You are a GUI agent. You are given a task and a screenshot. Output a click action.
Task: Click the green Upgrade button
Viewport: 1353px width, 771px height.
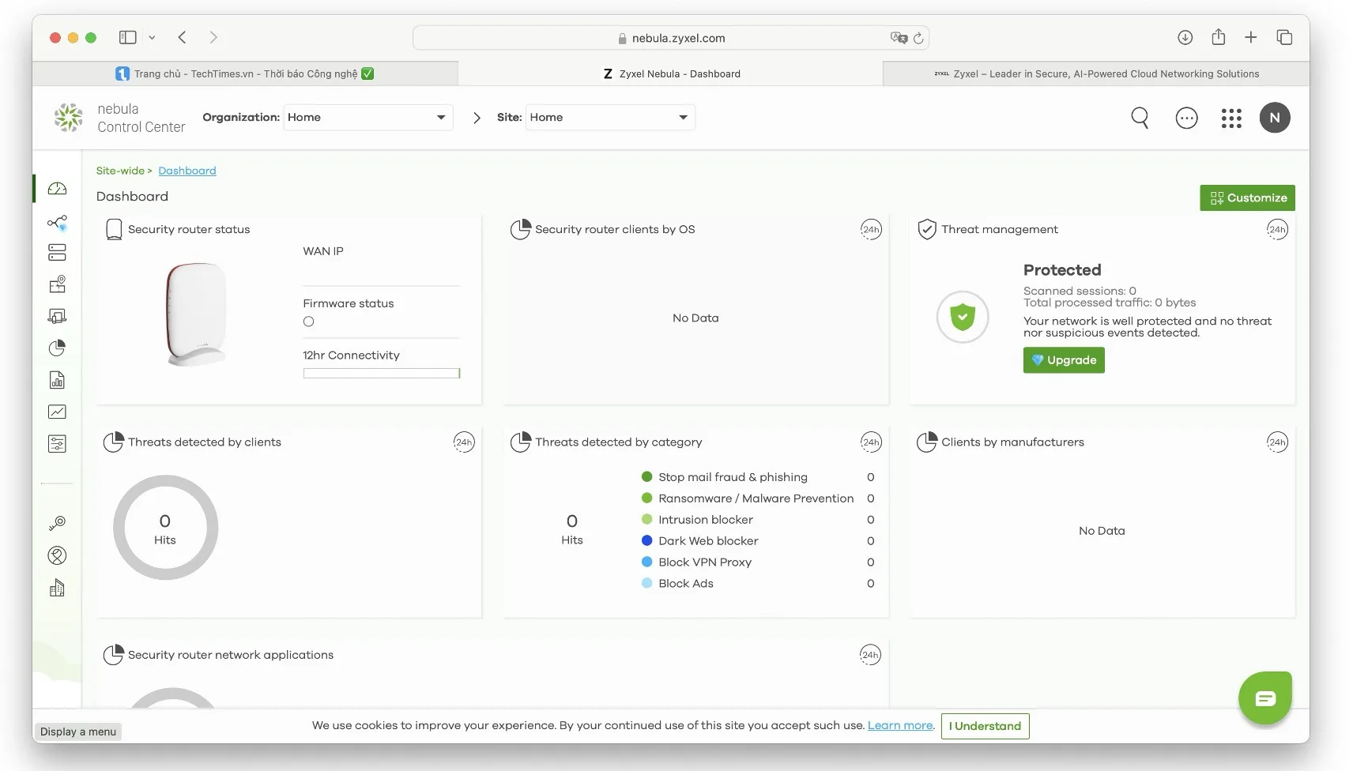[1064, 360]
